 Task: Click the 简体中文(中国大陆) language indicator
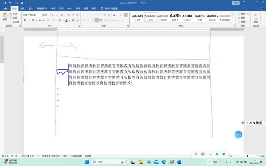[x=51, y=156]
